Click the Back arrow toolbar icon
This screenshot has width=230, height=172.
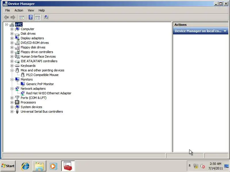6,17
